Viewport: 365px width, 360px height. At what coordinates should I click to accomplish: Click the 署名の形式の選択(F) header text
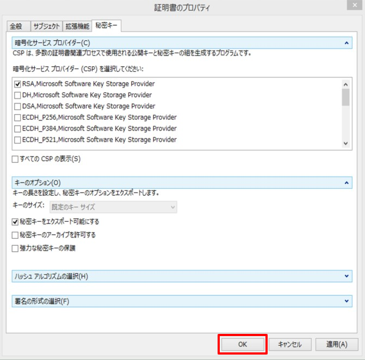(42, 301)
